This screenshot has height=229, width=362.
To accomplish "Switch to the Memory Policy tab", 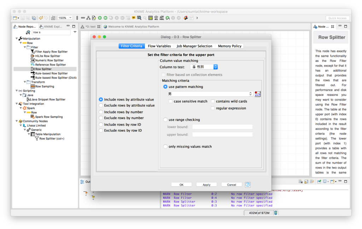I will [x=230, y=46].
